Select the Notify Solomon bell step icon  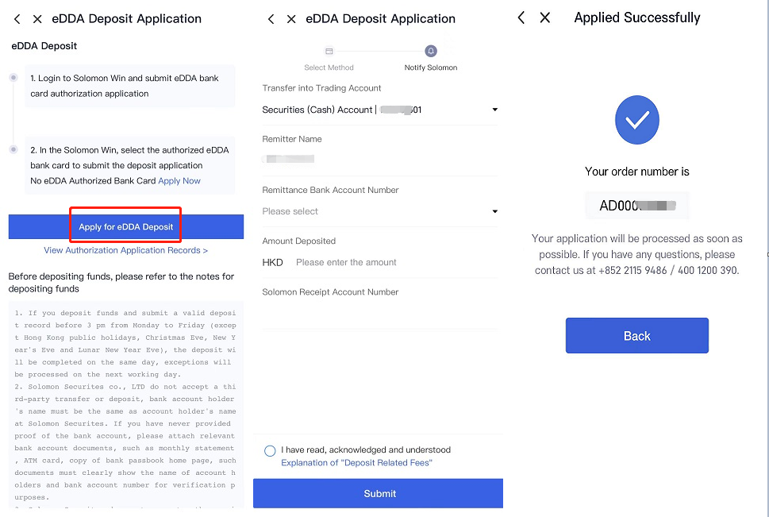(x=431, y=51)
